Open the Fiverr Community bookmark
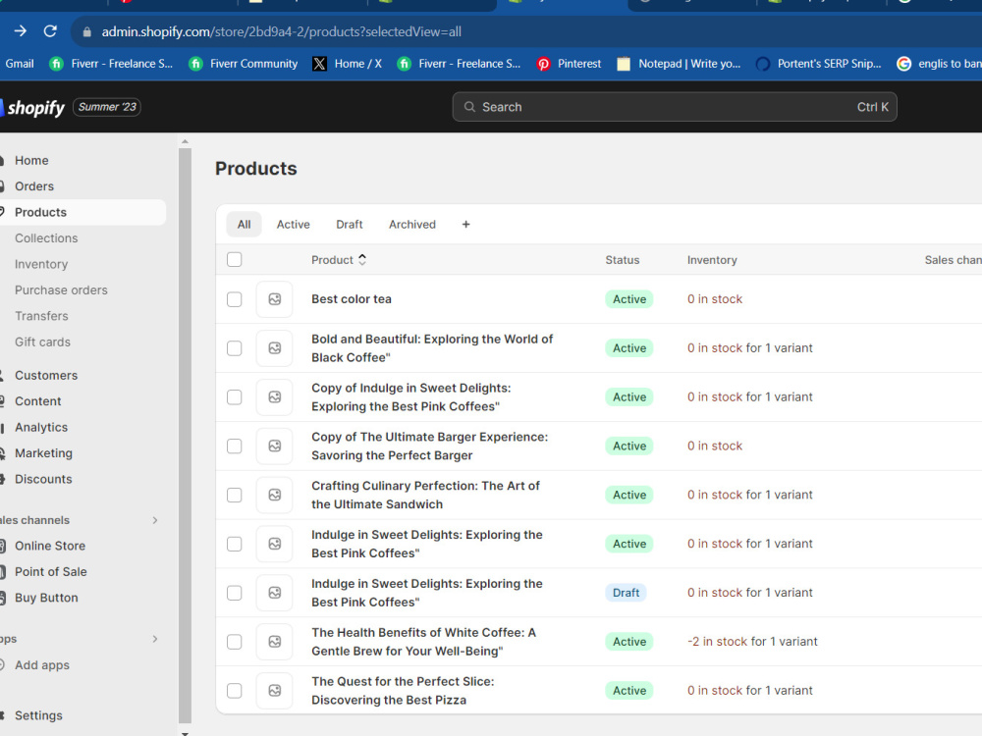This screenshot has width=982, height=736. click(243, 63)
